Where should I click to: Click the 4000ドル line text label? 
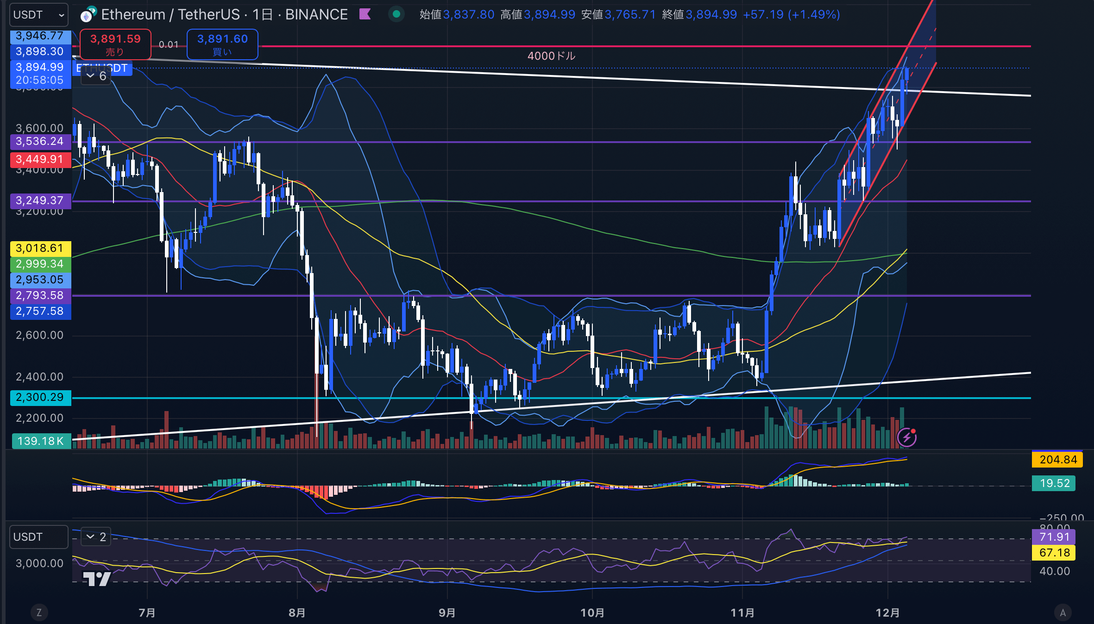[551, 56]
